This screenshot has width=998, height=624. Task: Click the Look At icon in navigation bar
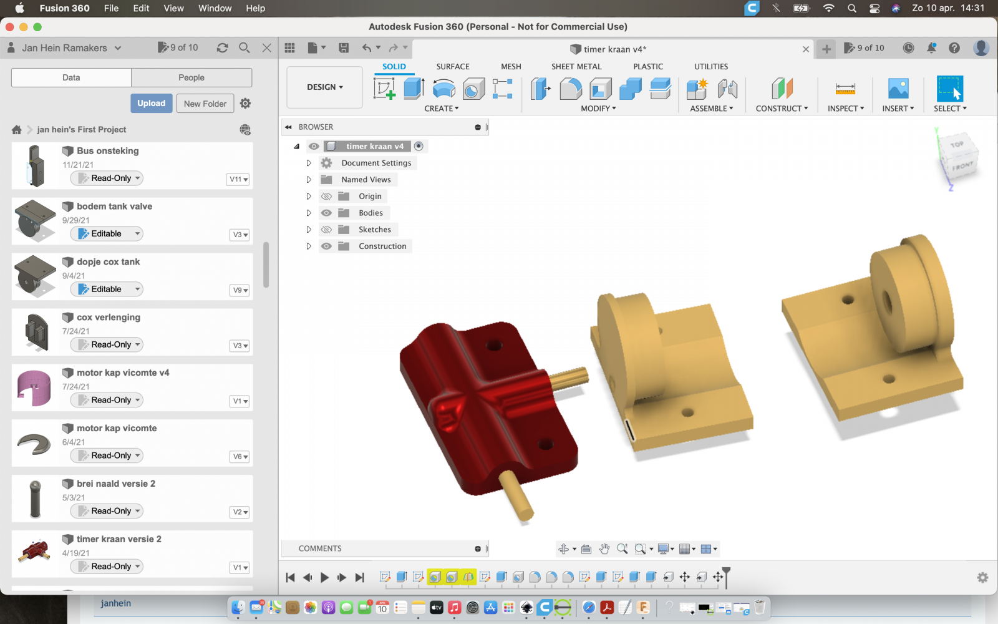586,548
